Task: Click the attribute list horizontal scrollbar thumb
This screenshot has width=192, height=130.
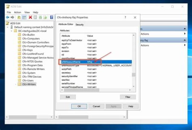Action: [x=82, y=90]
